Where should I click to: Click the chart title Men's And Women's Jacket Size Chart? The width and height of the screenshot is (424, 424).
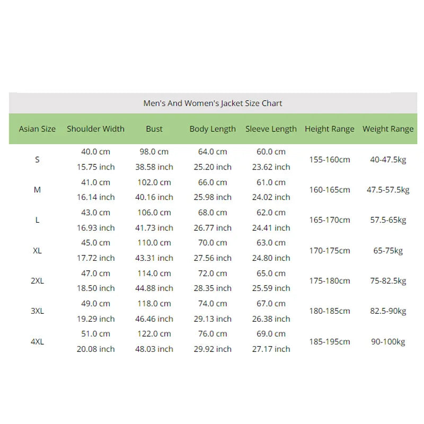213,103
